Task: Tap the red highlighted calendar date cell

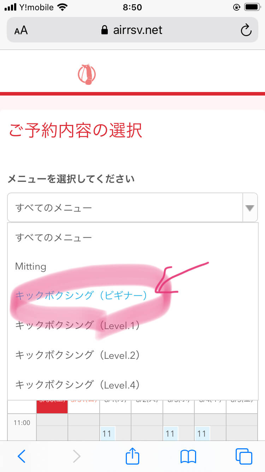Action: click(52, 406)
